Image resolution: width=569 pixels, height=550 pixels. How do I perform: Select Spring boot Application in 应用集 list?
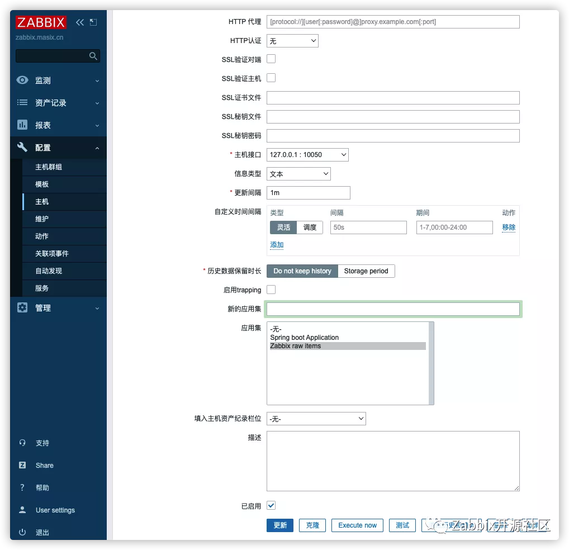click(304, 337)
